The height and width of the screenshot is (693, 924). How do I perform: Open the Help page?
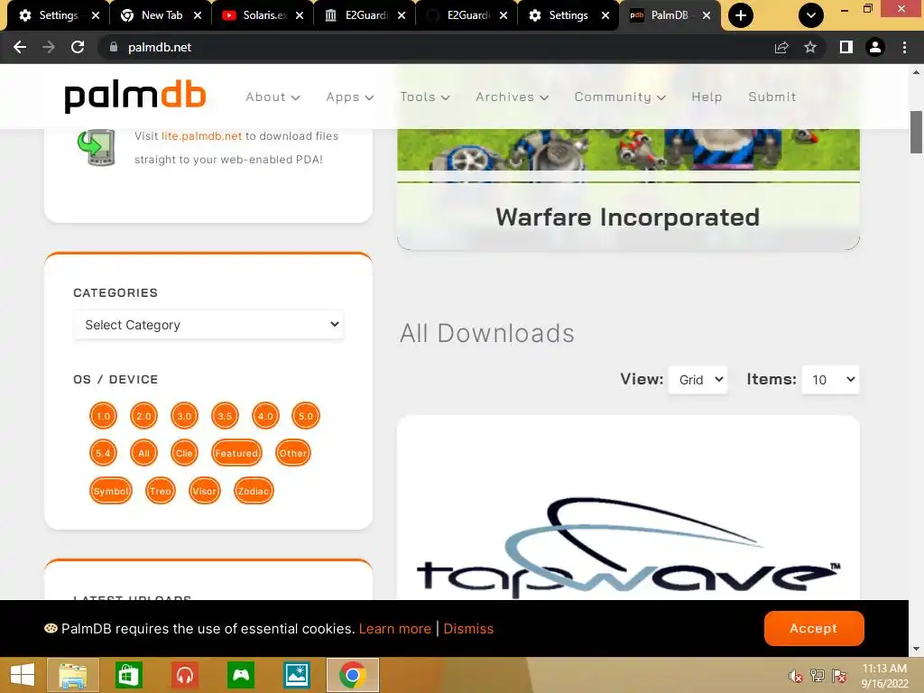(x=707, y=97)
